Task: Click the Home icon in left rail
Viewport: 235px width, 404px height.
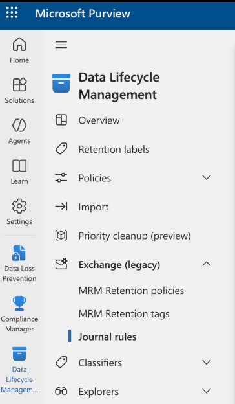Action: tap(19, 44)
